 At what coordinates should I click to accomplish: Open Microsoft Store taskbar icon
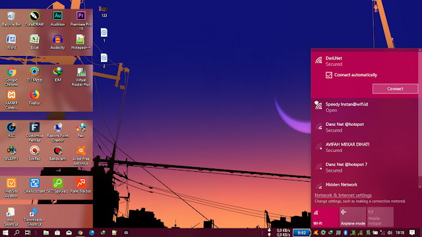pos(57,232)
